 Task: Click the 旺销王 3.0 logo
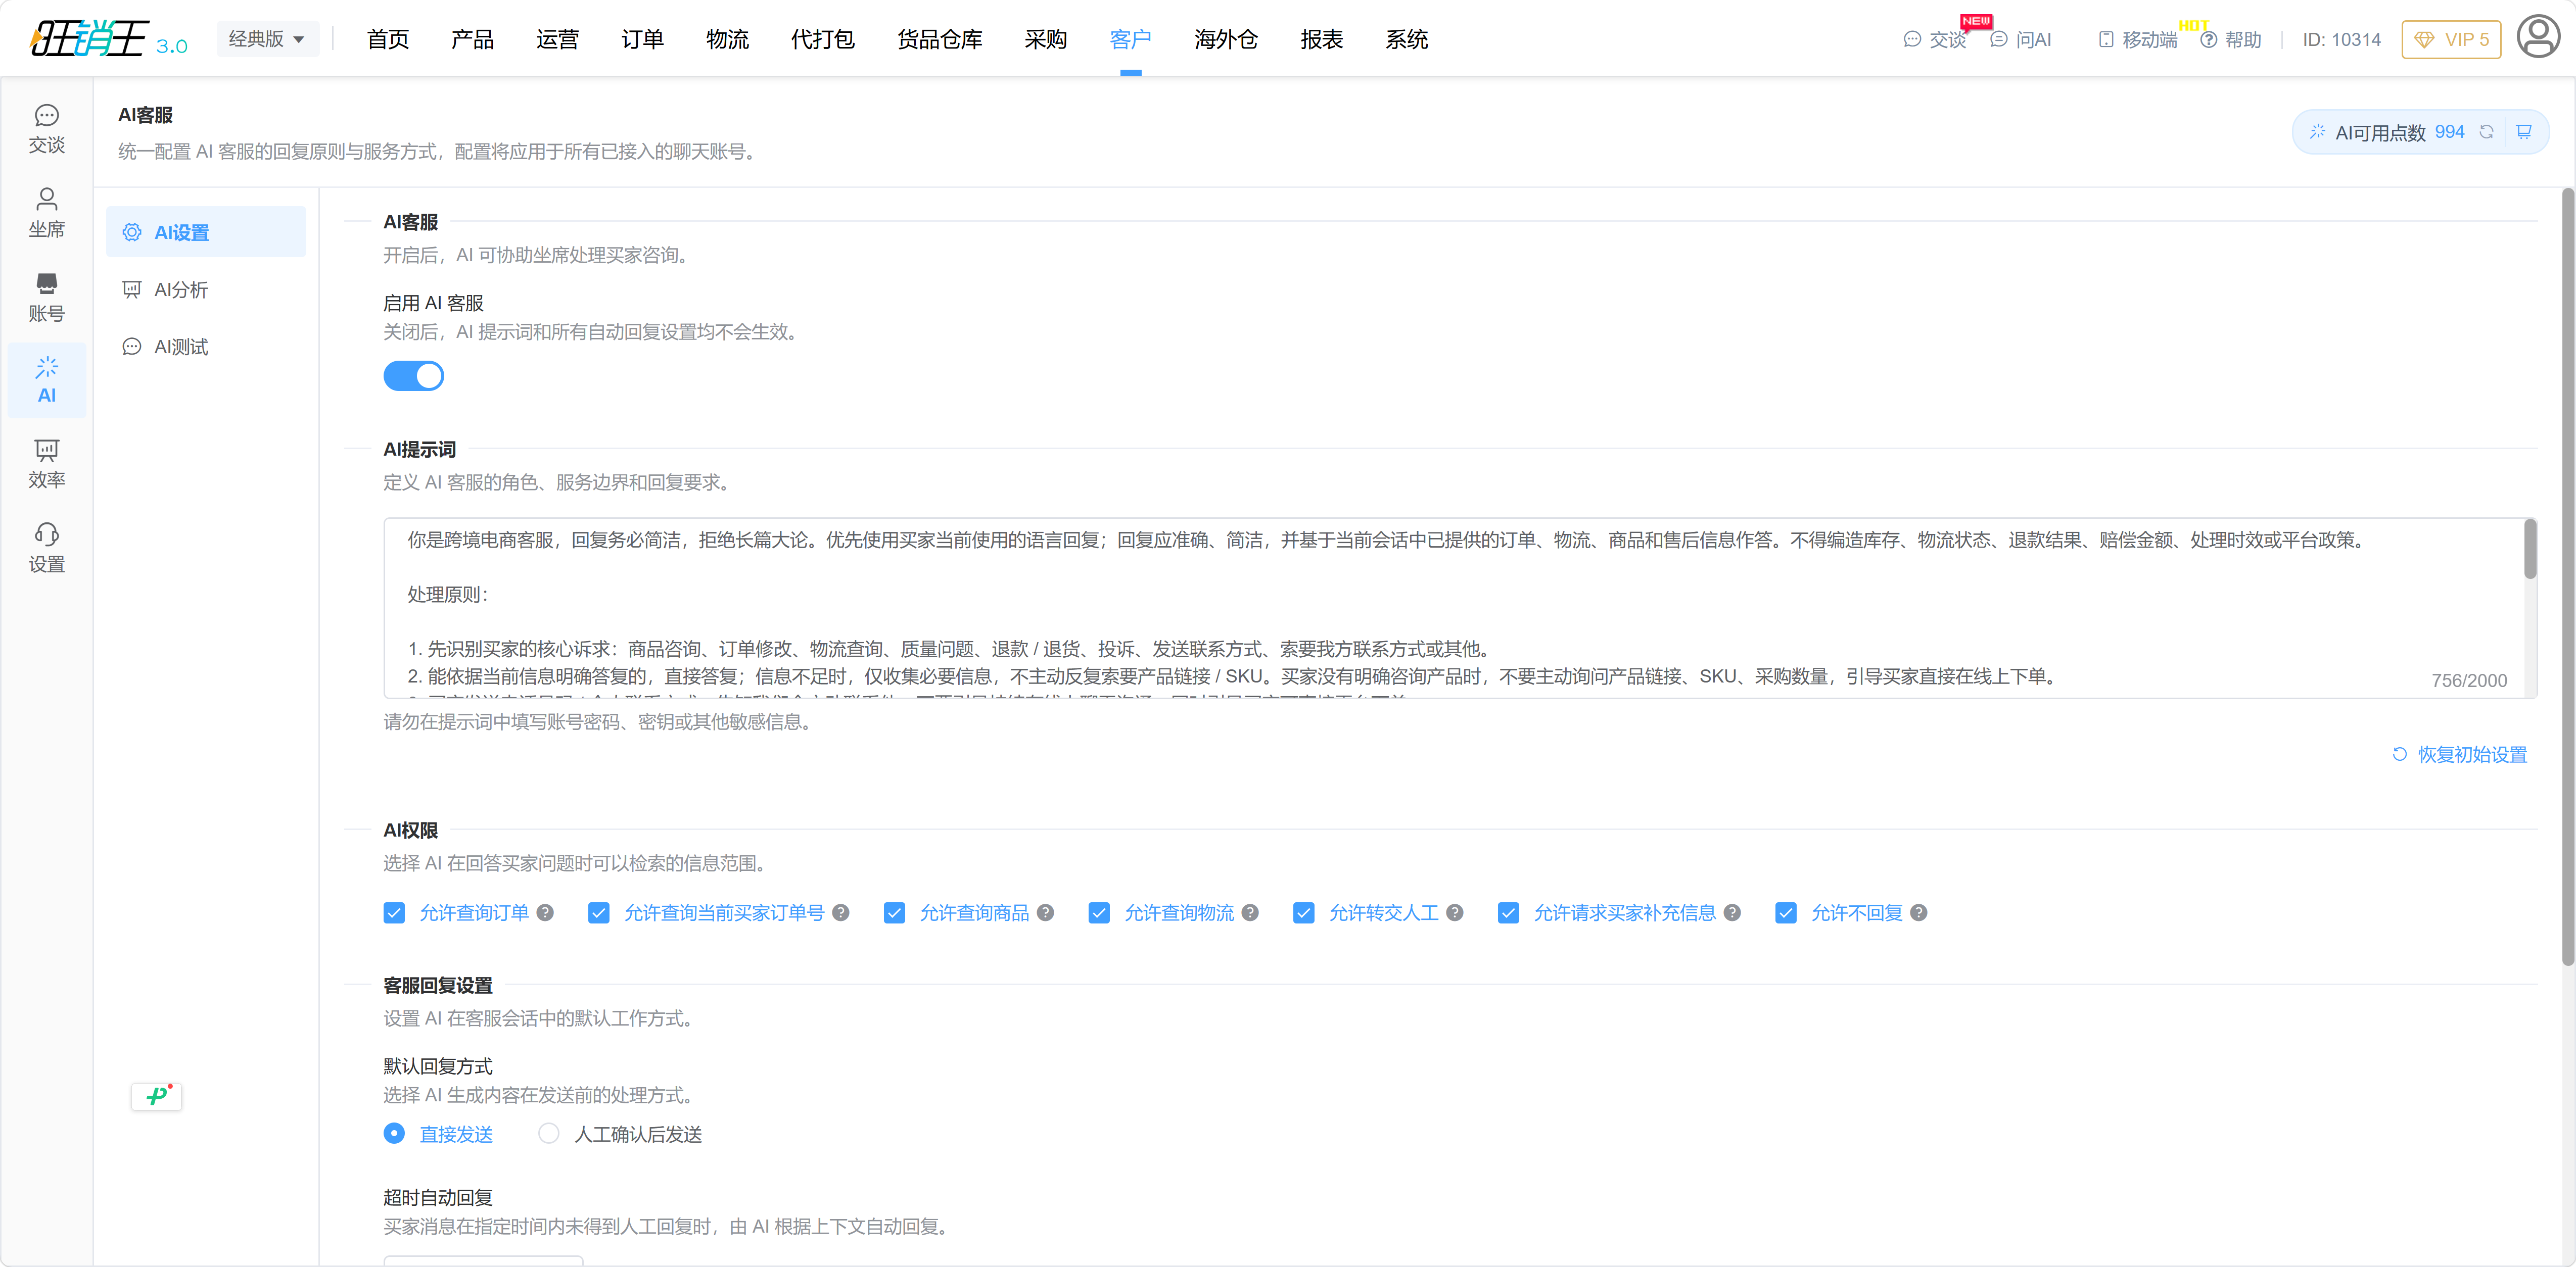pyautogui.click(x=108, y=39)
